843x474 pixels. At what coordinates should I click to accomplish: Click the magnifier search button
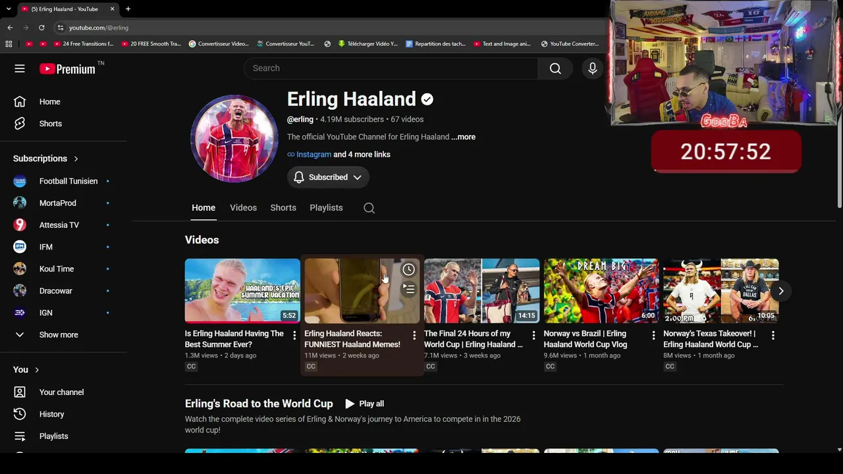pyautogui.click(x=555, y=68)
